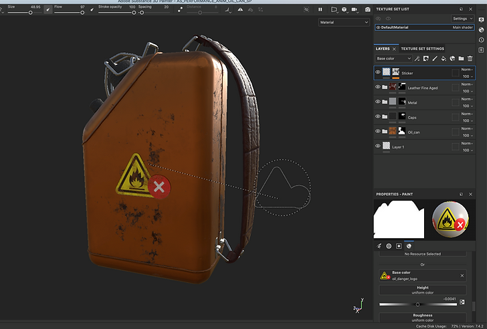The height and width of the screenshot is (329, 487).
Task: Click the lazy mouse dots icon
Action: (180, 9)
